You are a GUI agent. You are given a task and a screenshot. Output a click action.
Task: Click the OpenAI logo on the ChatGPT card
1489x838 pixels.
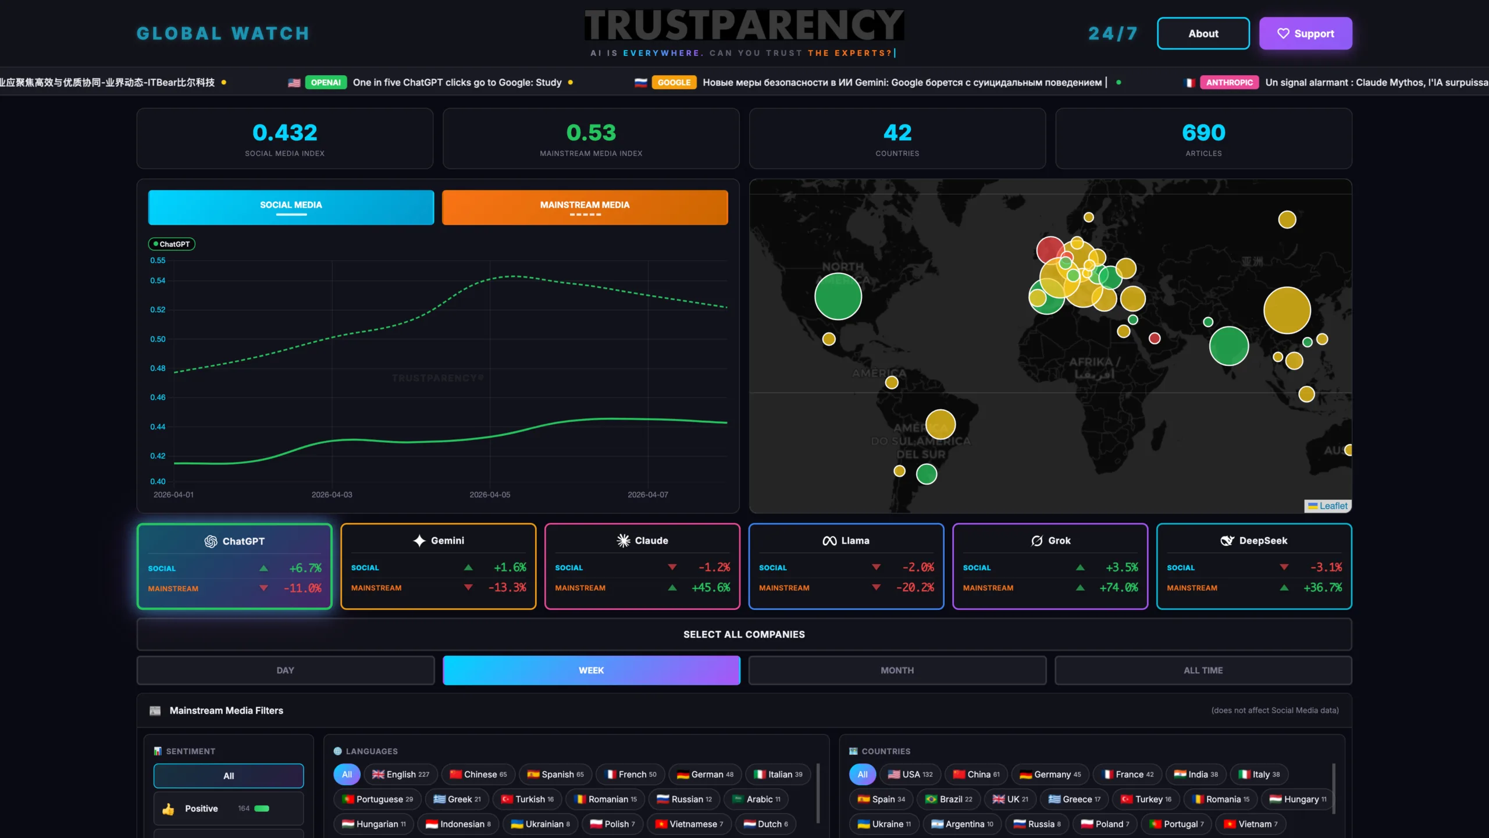point(211,541)
